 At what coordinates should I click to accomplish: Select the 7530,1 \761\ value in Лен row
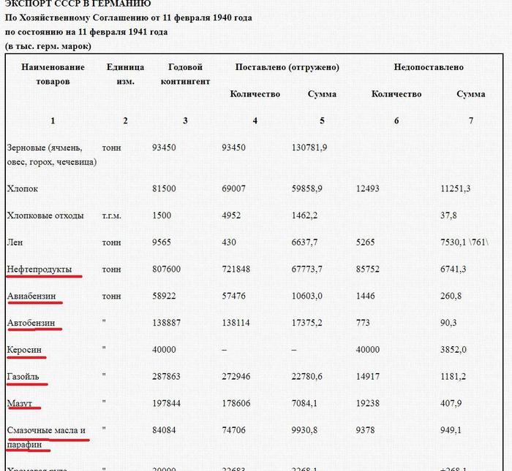tap(470, 242)
